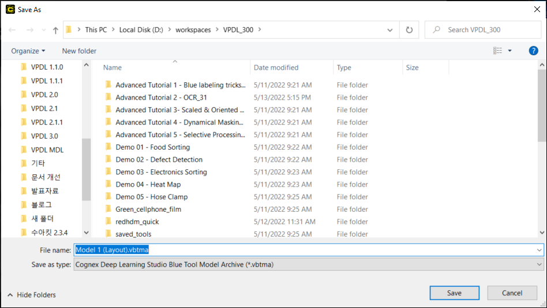The image size is (547, 308).
Task: Open the Organize dropdown menu
Action: pyautogui.click(x=28, y=51)
